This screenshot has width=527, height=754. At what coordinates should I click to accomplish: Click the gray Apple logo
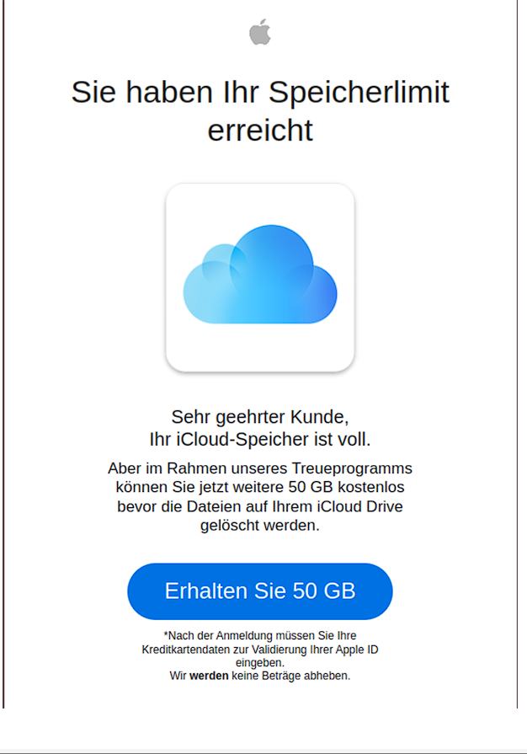[260, 33]
